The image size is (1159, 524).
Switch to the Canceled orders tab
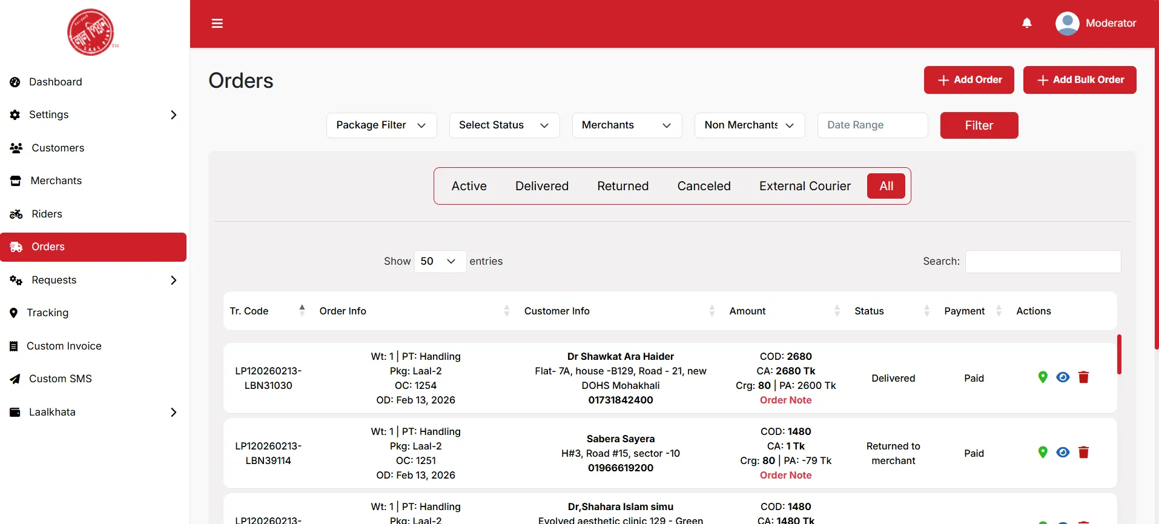click(704, 186)
